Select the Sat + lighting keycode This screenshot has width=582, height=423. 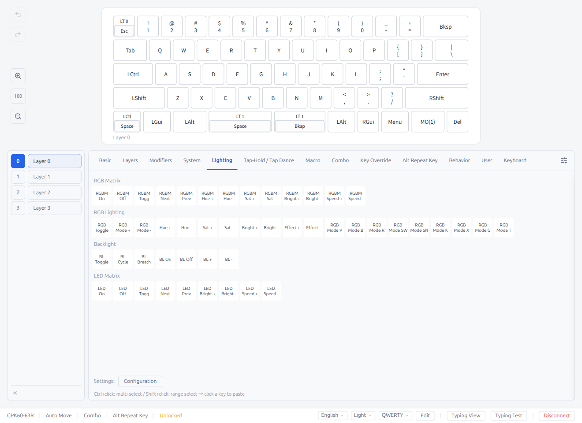point(208,228)
